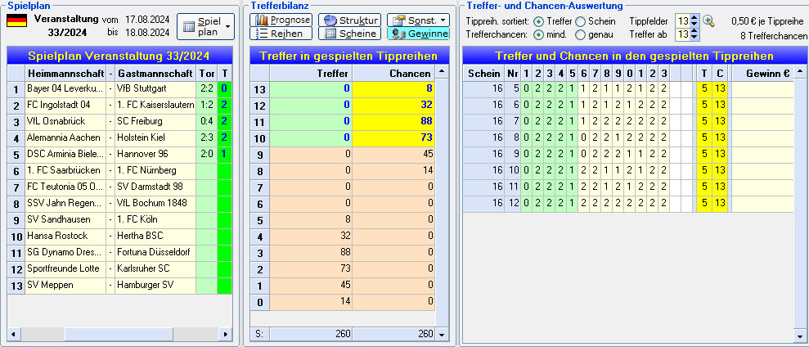Click the C column header in Tippreihen
The width and height of the screenshot is (809, 347).
tap(721, 73)
